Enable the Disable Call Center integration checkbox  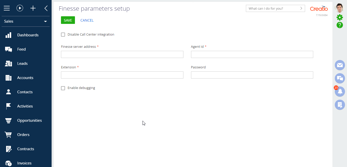pos(63,34)
